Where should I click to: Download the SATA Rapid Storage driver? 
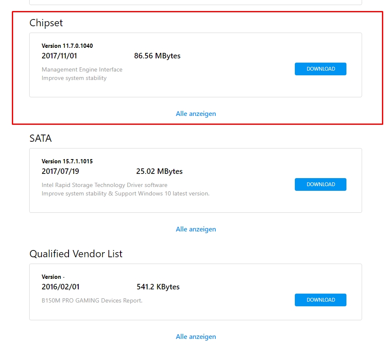(x=320, y=184)
